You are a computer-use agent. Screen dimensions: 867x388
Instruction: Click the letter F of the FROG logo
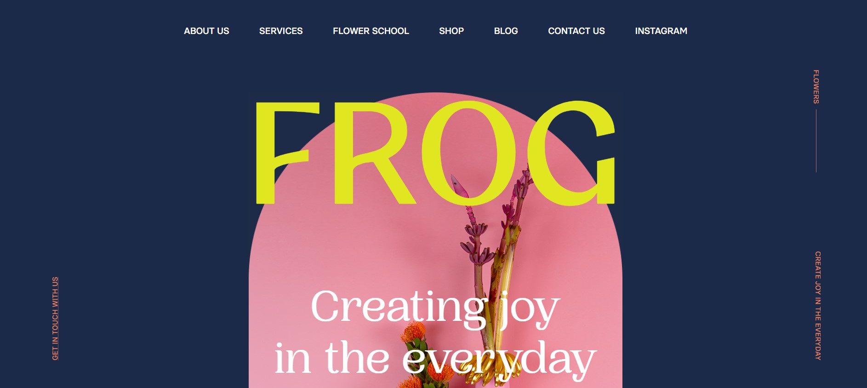(x=287, y=153)
